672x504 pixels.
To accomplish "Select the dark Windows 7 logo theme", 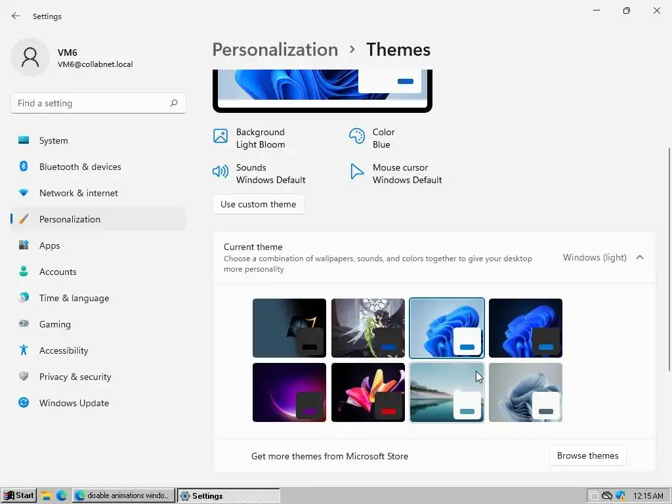I will click(289, 328).
